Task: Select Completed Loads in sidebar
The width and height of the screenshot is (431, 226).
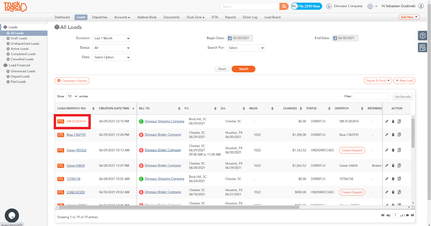Action: point(23,54)
